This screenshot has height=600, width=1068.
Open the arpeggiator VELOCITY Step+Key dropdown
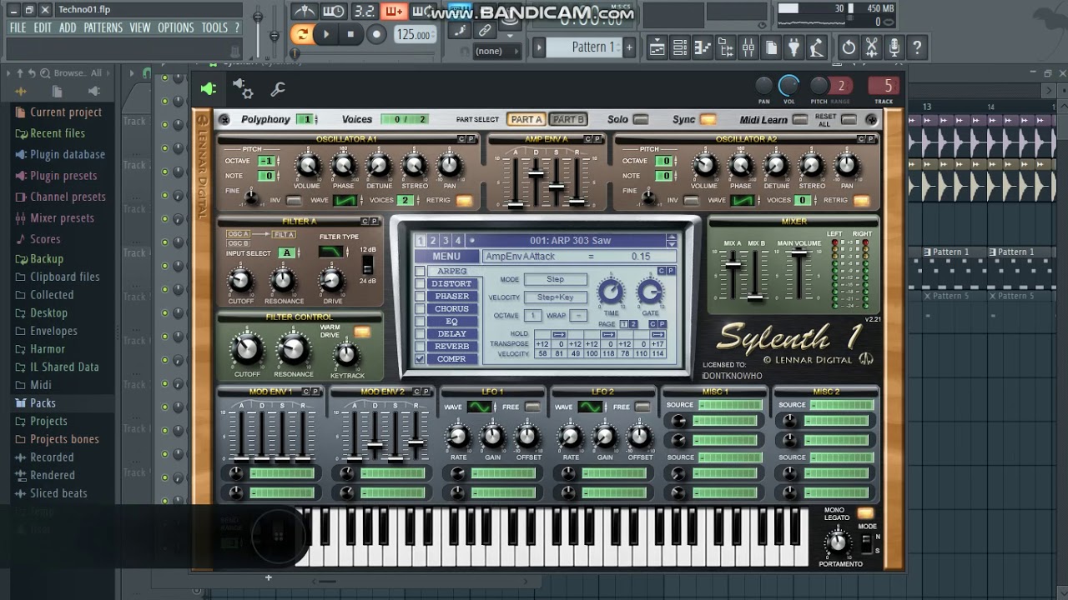(555, 297)
